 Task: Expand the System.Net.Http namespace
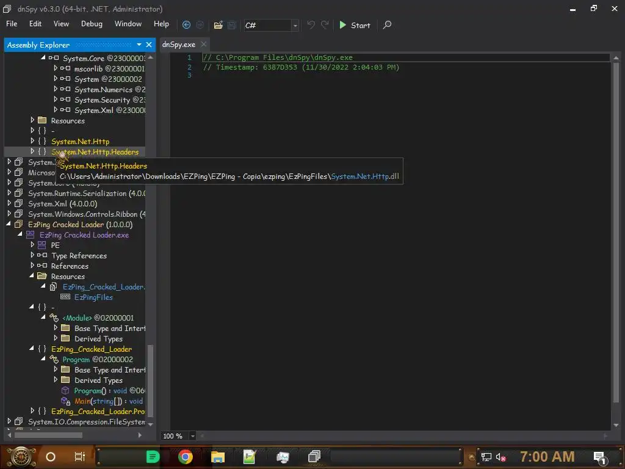[x=32, y=141]
